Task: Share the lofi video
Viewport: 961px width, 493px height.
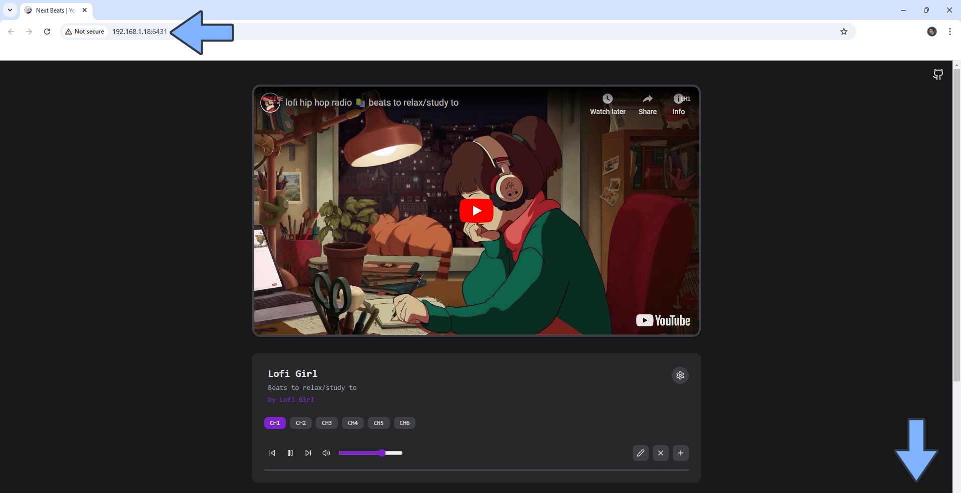Action: [x=648, y=105]
